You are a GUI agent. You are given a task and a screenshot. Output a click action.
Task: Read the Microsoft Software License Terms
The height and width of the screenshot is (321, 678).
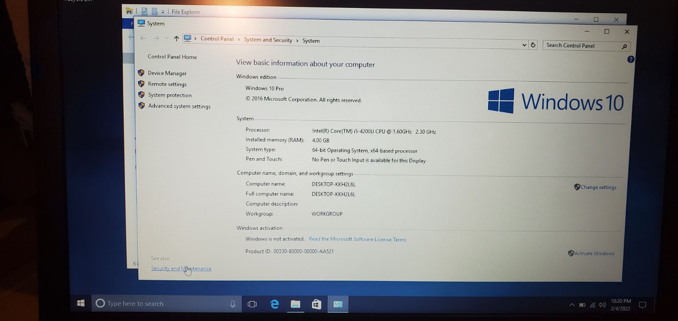(357, 240)
